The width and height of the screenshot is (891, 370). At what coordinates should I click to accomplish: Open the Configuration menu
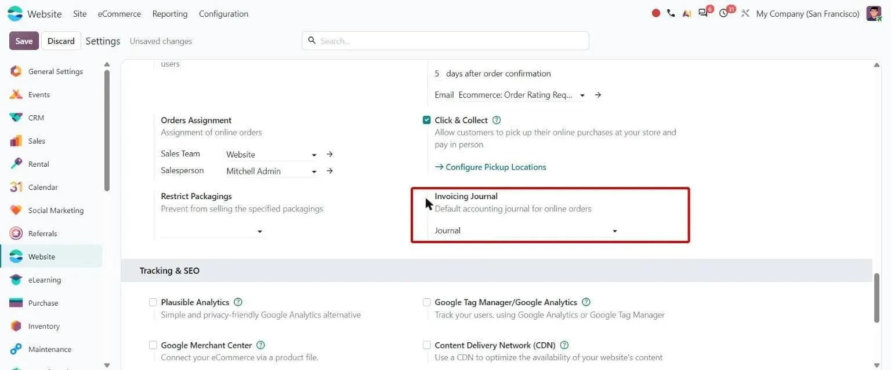[x=223, y=14]
